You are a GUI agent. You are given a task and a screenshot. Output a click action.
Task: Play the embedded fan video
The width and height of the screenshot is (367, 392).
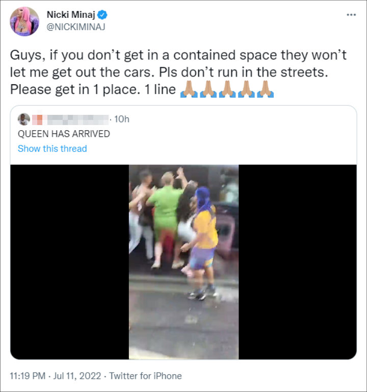183,262
